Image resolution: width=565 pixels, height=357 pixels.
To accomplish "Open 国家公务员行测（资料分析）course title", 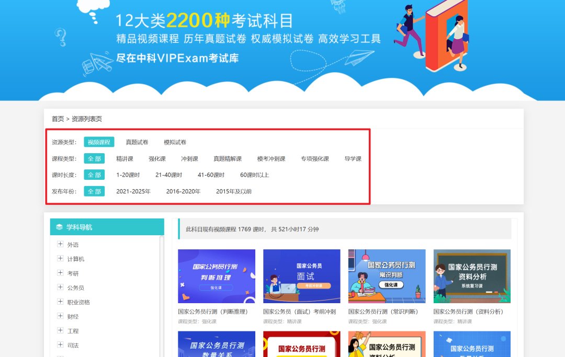I will pos(469,312).
